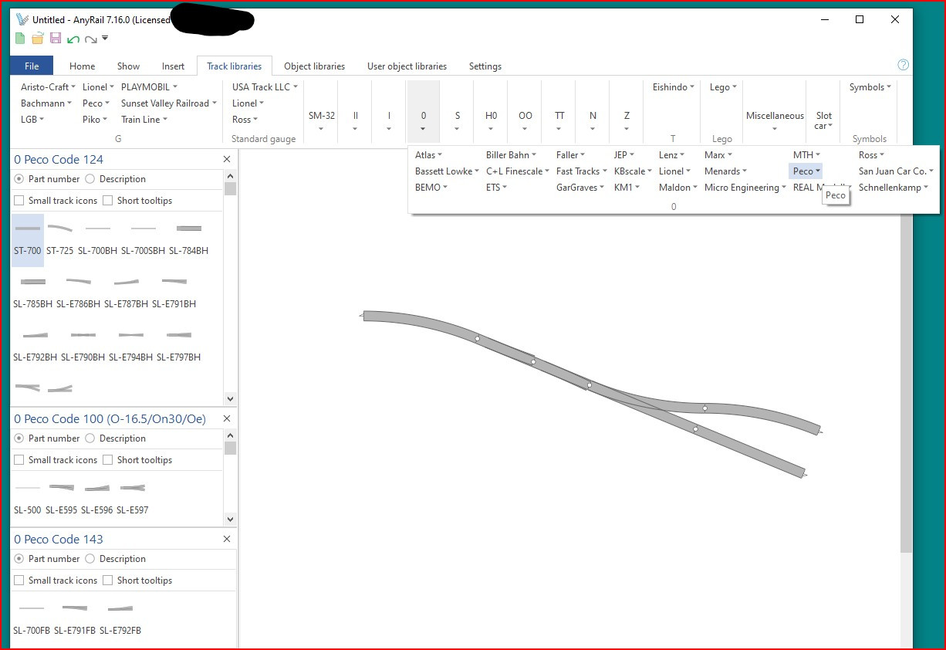
Task: Select the SL-E596 turnout piece
Action: pos(97,499)
